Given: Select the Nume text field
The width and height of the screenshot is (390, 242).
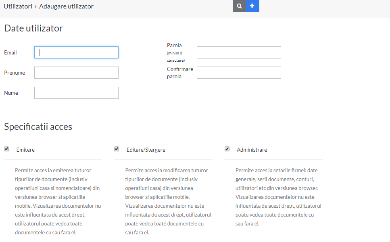Looking at the screenshot, I should point(76,93).
